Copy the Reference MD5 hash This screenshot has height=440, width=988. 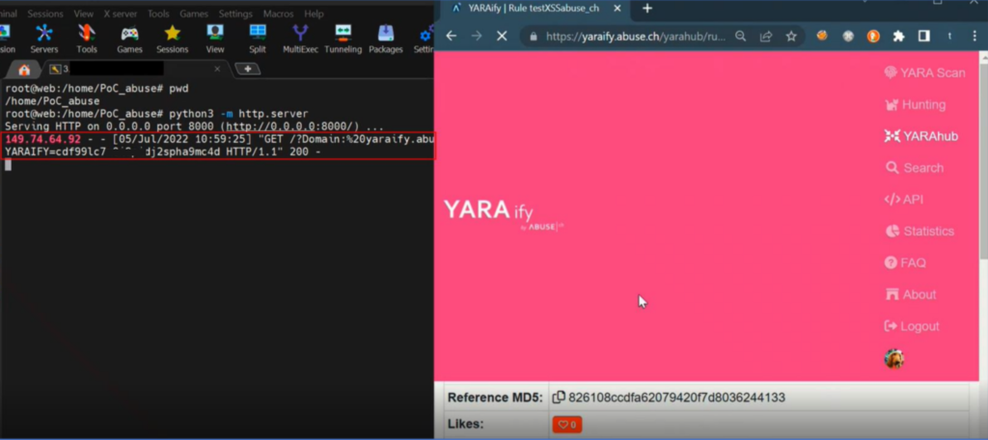[x=559, y=398]
